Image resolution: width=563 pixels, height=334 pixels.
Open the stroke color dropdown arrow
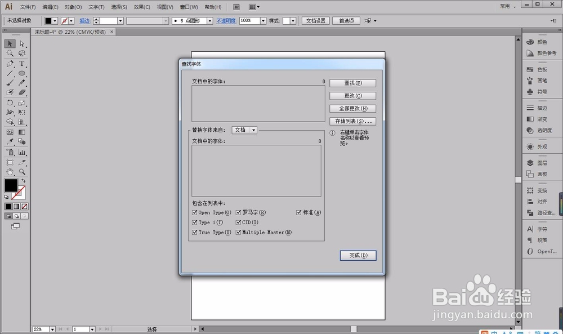71,21
